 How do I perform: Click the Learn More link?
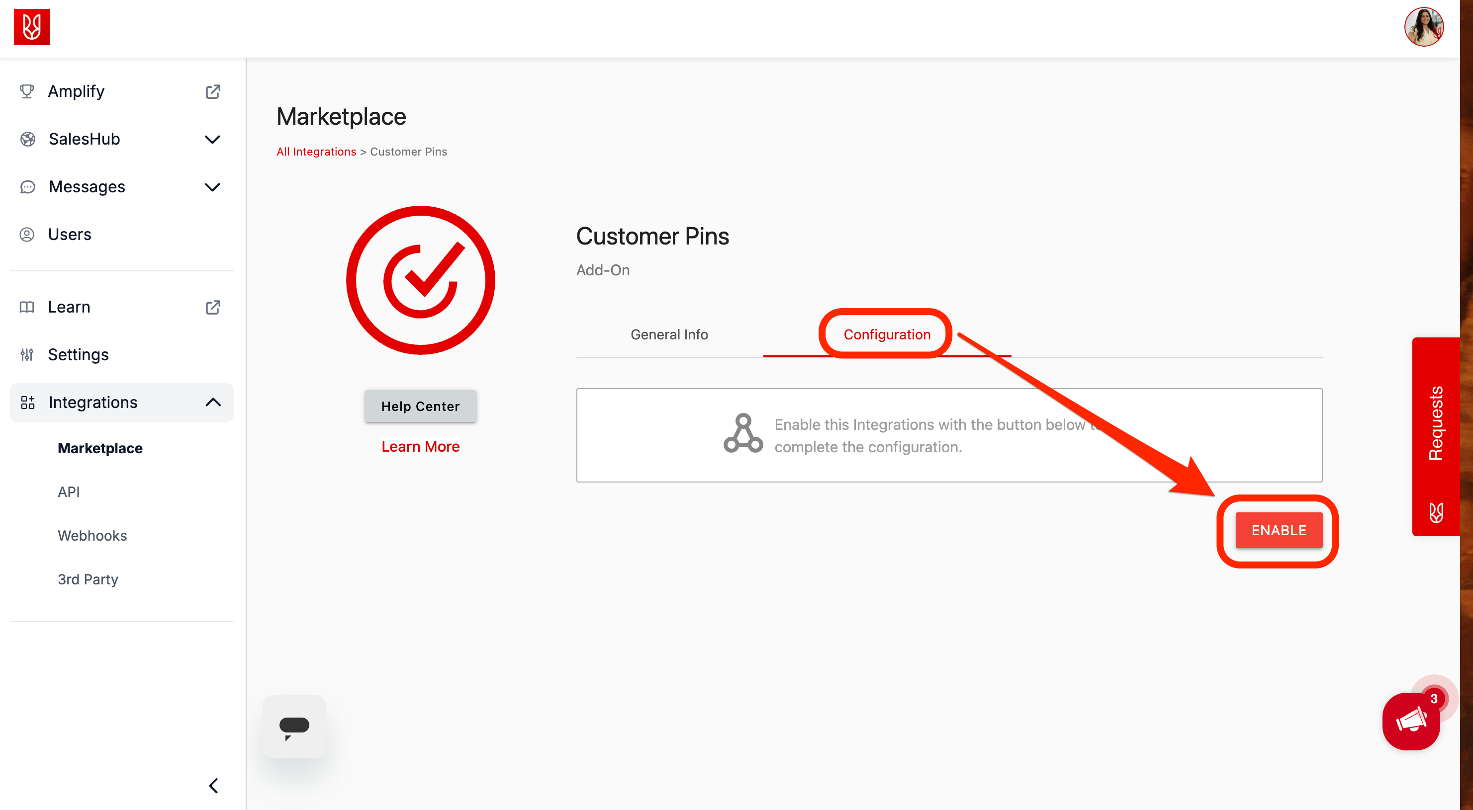[420, 446]
